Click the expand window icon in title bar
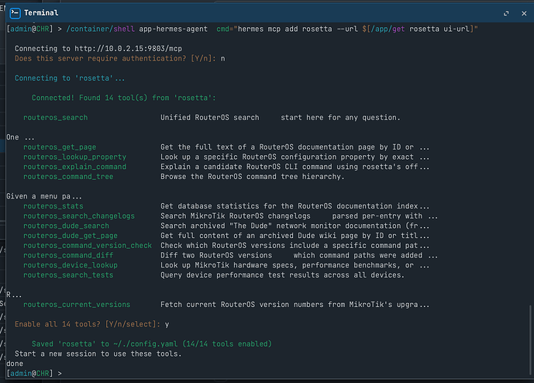This screenshot has width=534, height=383. [506, 13]
